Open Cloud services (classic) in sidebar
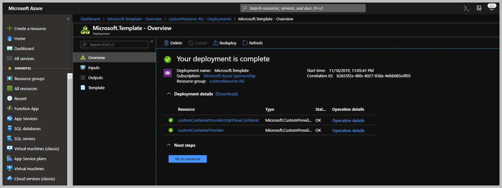This screenshot has width=502, height=188. click(34, 179)
